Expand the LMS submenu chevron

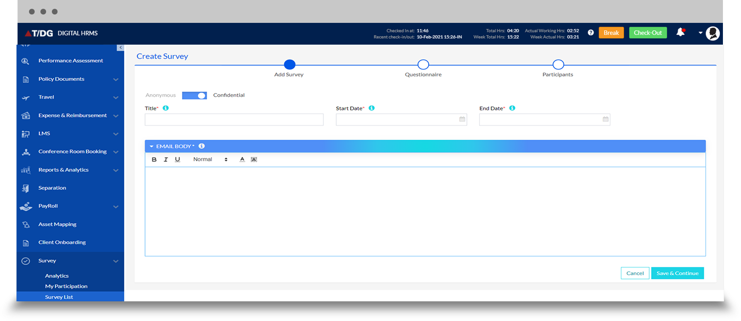tap(116, 134)
